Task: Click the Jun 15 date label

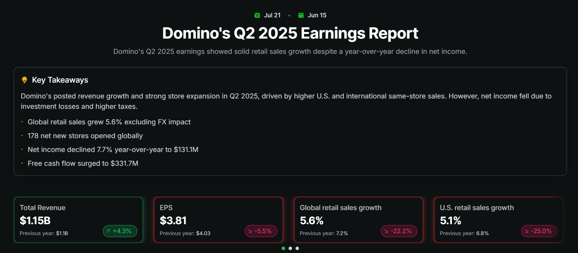Action: pos(317,15)
